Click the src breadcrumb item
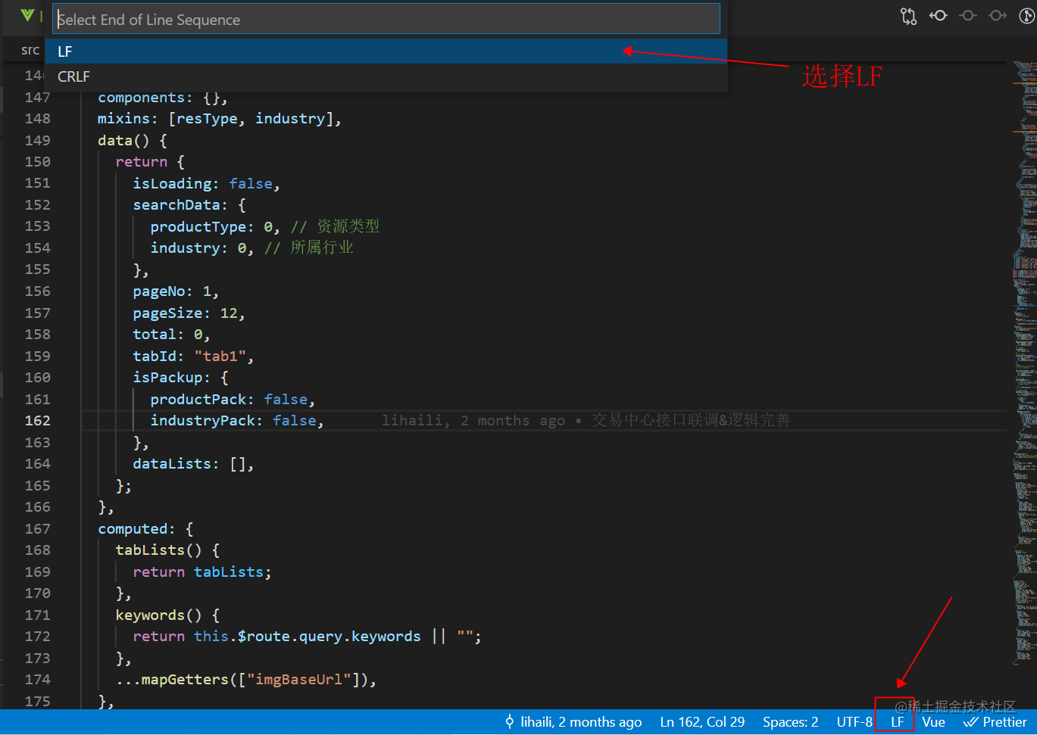Screen dimensions: 1037x735 30,49
